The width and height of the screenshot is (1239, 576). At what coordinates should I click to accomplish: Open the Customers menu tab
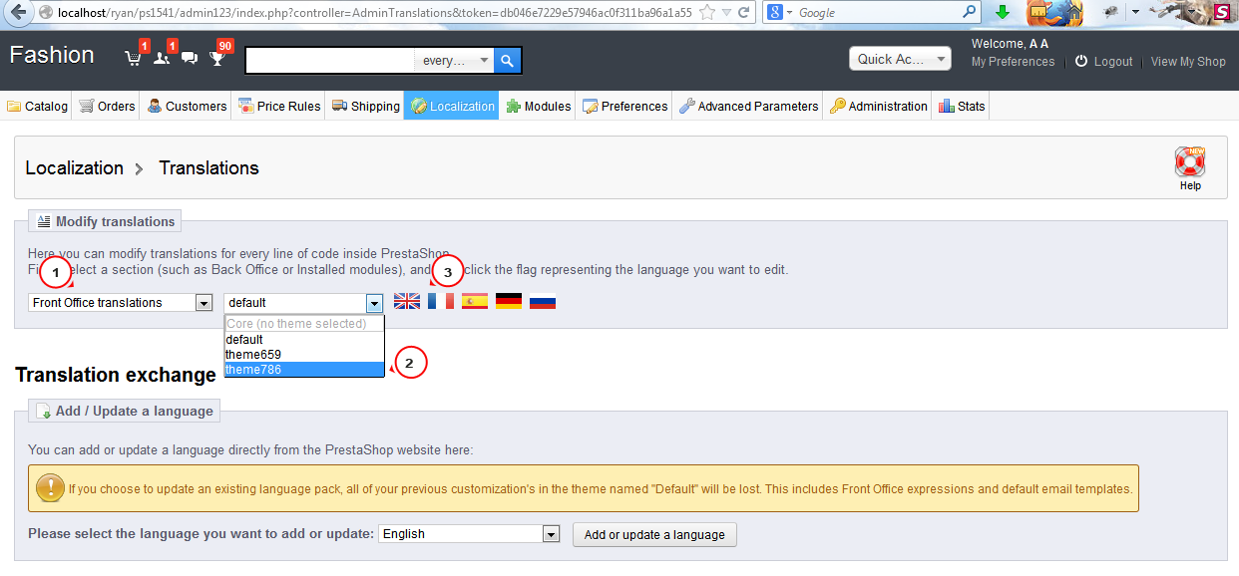pos(188,107)
